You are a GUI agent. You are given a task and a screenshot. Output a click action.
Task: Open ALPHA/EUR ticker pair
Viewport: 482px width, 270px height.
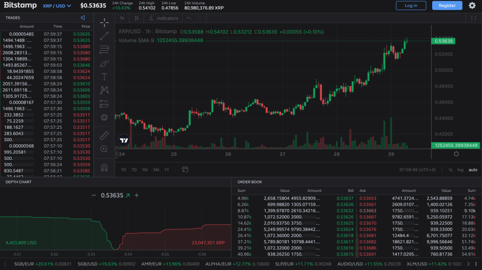tap(237, 264)
